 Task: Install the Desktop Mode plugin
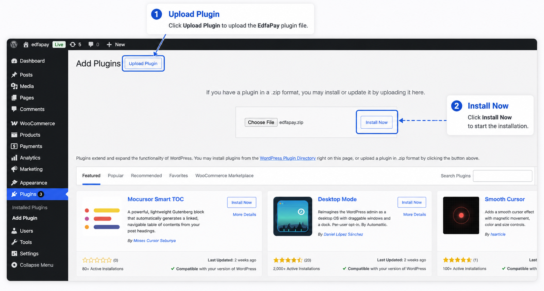coord(412,202)
